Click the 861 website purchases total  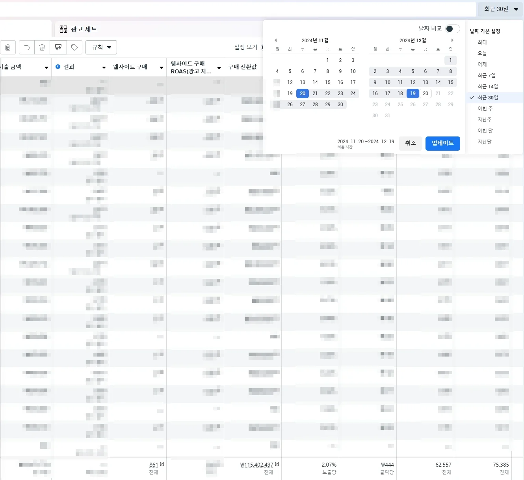pos(154,465)
